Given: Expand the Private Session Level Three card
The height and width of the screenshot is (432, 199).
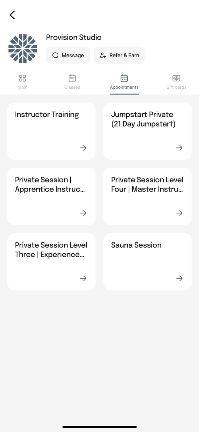Looking at the screenshot, I should pos(83,278).
